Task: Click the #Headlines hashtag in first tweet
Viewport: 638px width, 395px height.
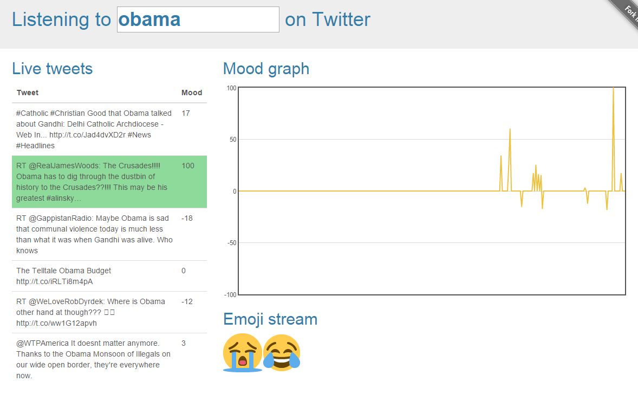Action: (x=35, y=146)
